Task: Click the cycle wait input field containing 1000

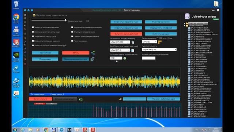Action: pyautogui.click(x=116, y=58)
